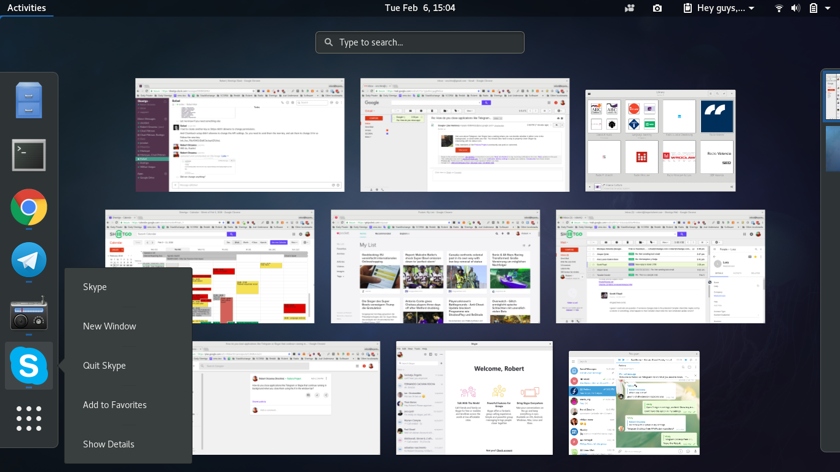Open the Terminal from the dock

pyautogui.click(x=28, y=155)
